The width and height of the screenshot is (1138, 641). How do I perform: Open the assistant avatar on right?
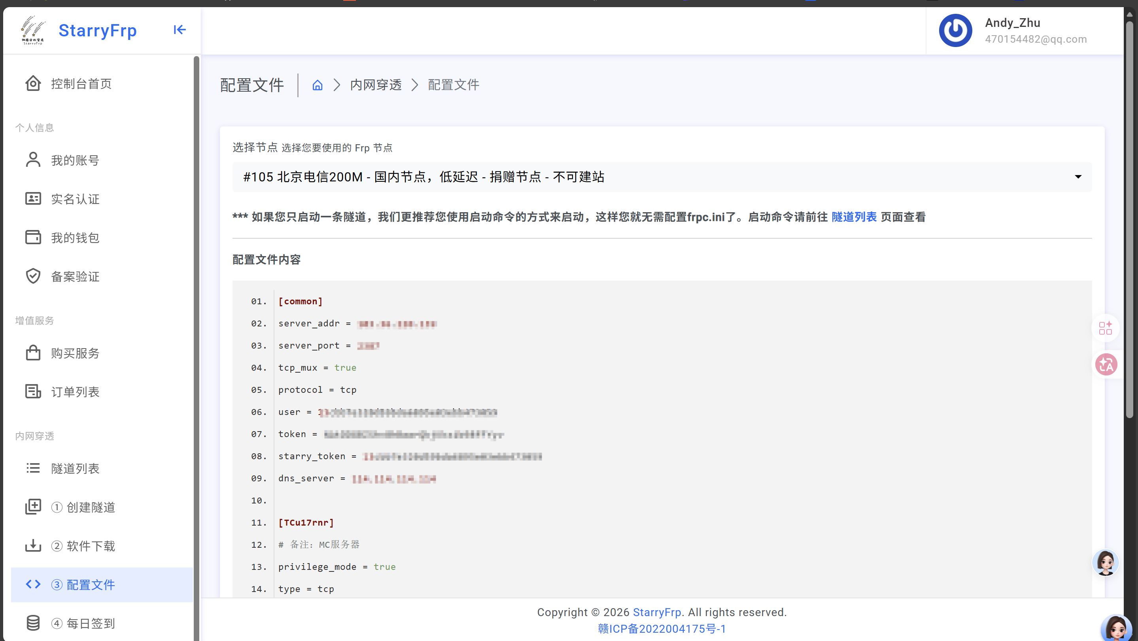pyautogui.click(x=1105, y=562)
